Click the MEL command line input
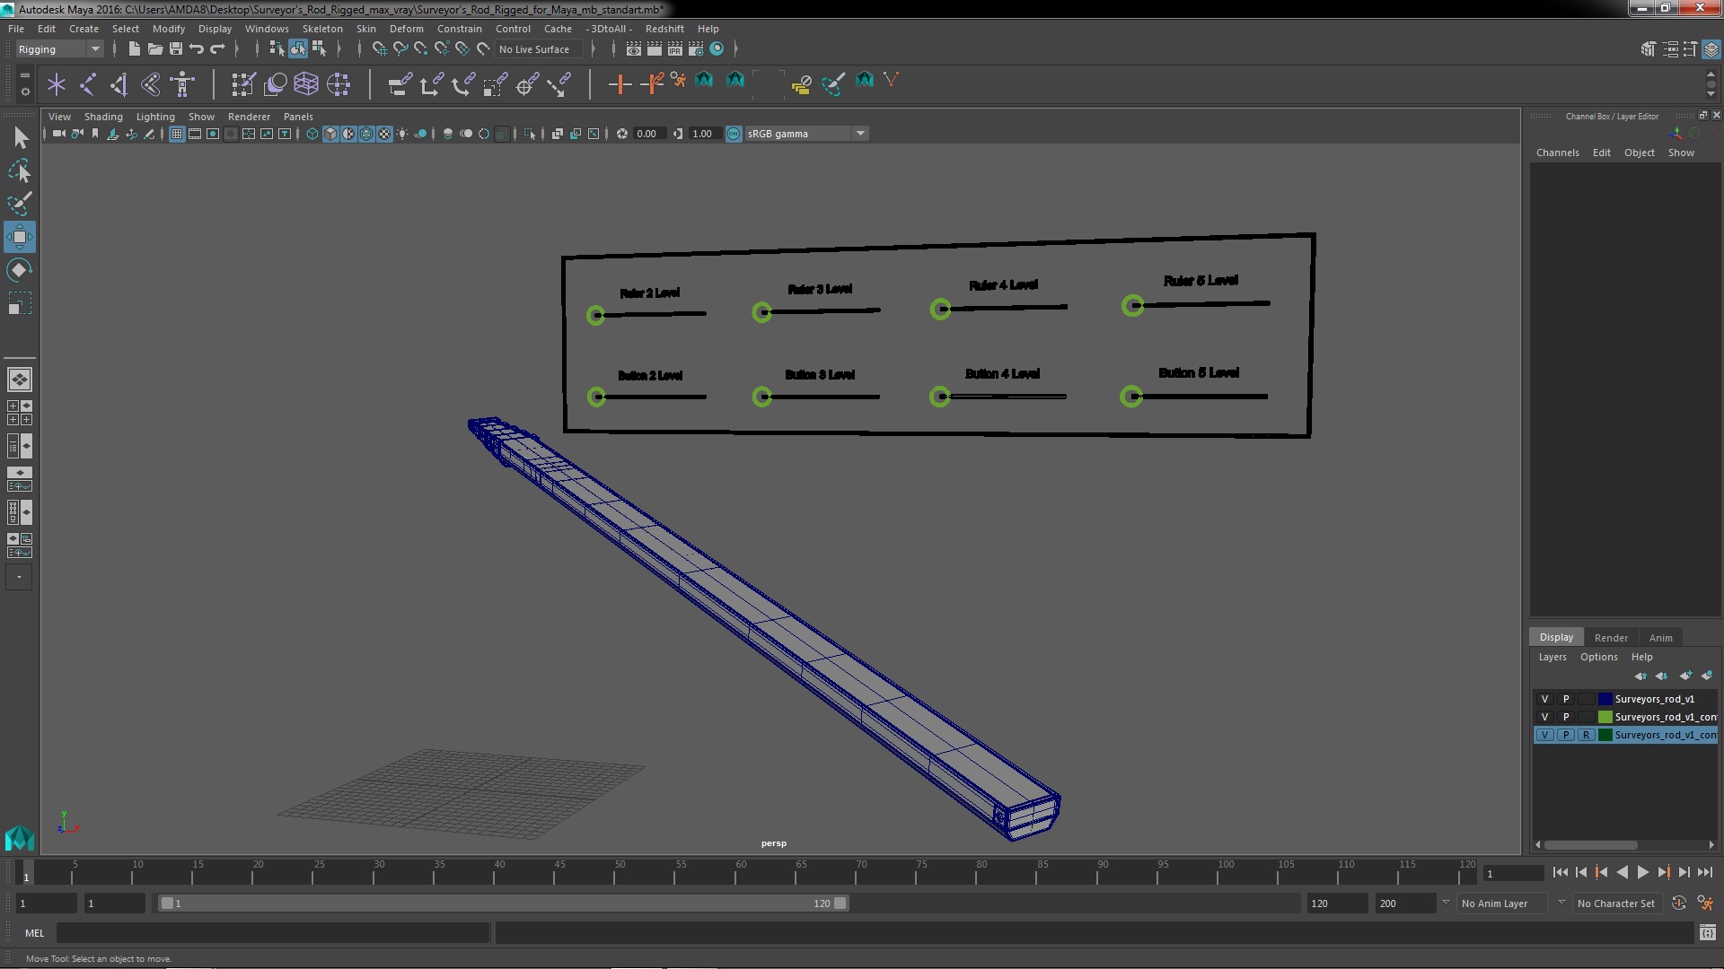The image size is (1724, 969). [273, 933]
